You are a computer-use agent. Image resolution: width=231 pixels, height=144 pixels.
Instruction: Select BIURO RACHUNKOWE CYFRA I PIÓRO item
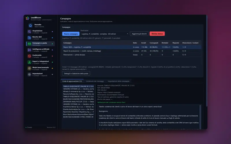(x=78, y=117)
